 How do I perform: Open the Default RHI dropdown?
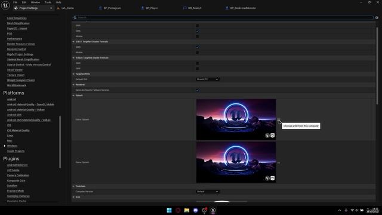tap(208, 79)
